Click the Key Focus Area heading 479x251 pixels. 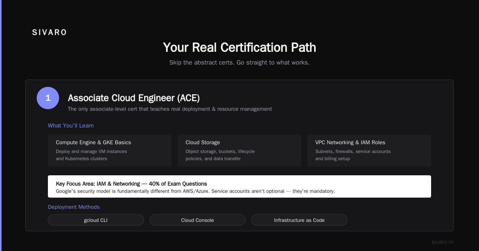pos(131,184)
